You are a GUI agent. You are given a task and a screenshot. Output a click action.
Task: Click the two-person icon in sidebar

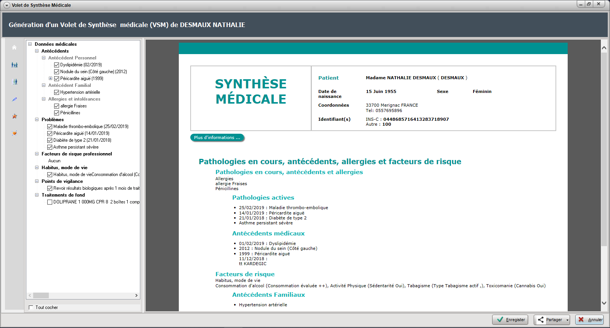tap(14, 82)
